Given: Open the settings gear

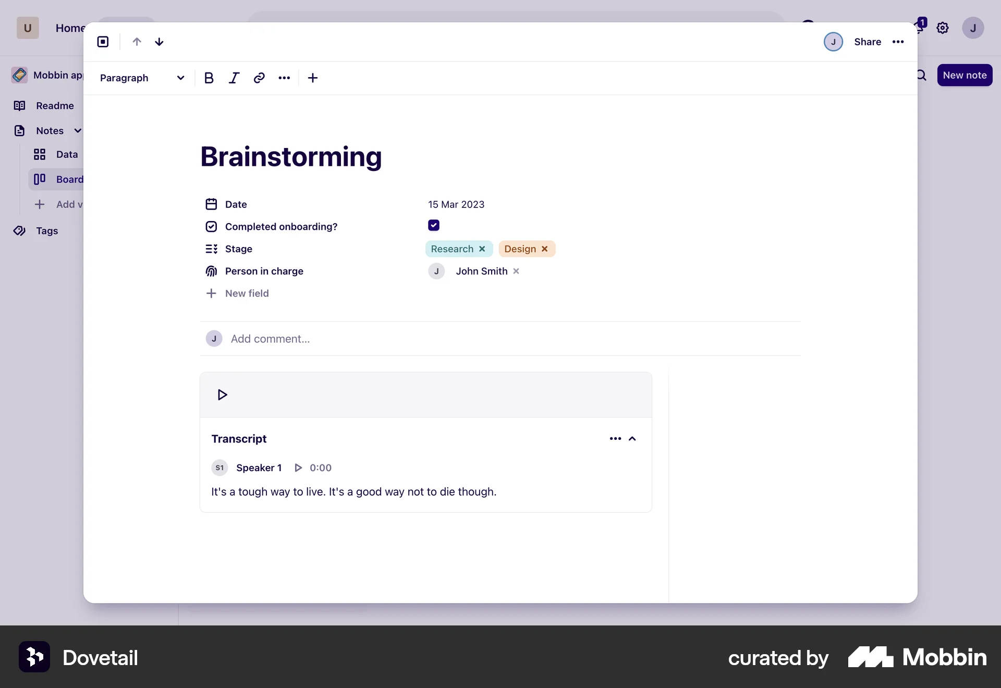Looking at the screenshot, I should coord(942,28).
